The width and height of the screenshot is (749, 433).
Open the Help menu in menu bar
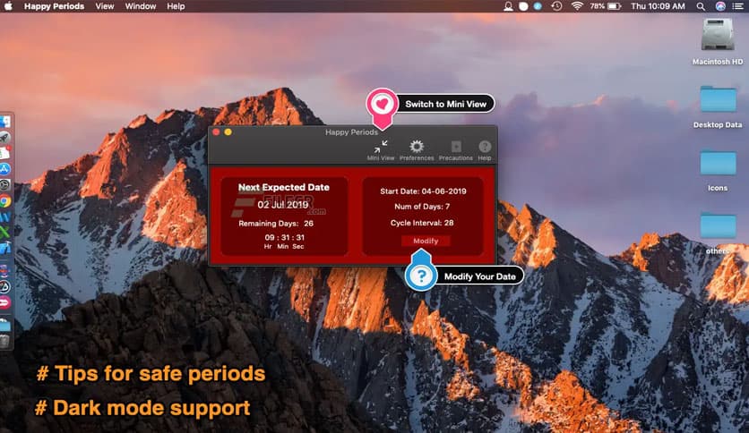176,6
